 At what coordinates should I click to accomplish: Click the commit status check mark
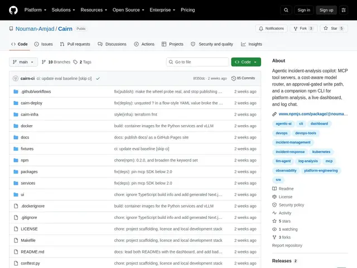tap(98, 78)
